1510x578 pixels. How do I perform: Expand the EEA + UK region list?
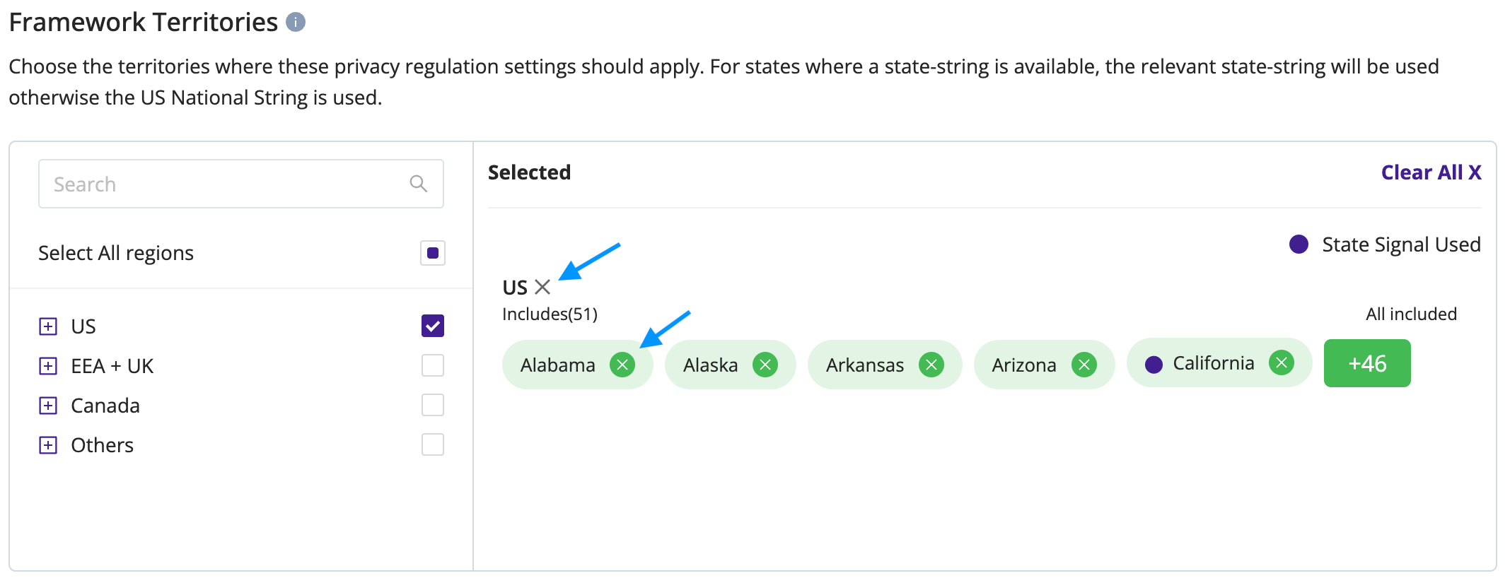tap(48, 365)
